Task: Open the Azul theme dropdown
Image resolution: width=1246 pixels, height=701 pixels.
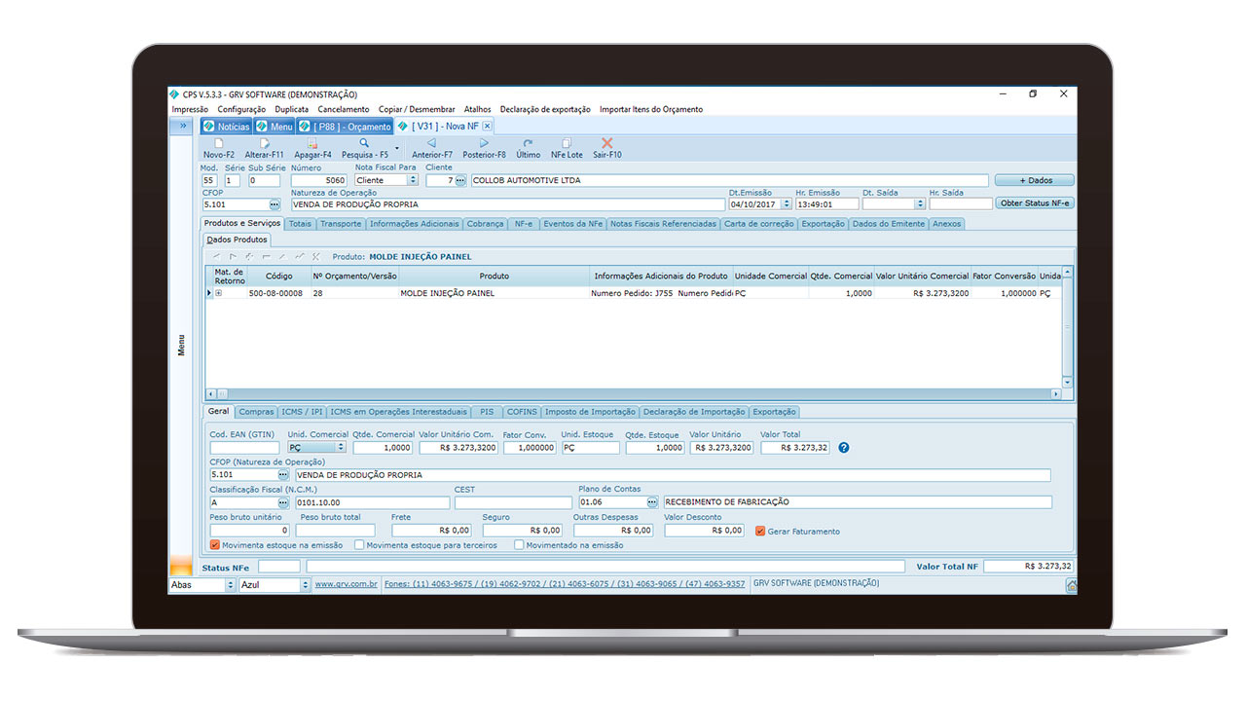Action: tap(304, 585)
